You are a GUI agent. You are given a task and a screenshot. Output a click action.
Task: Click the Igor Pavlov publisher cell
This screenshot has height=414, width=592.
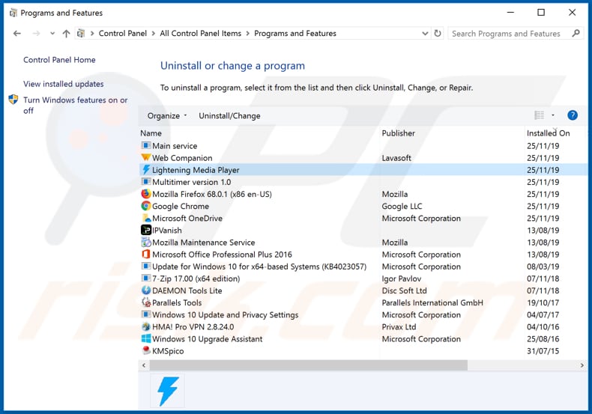coord(401,278)
